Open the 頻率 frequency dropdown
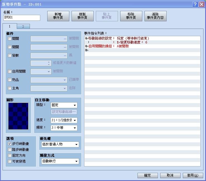This screenshot has width=206, height=181. point(64,128)
